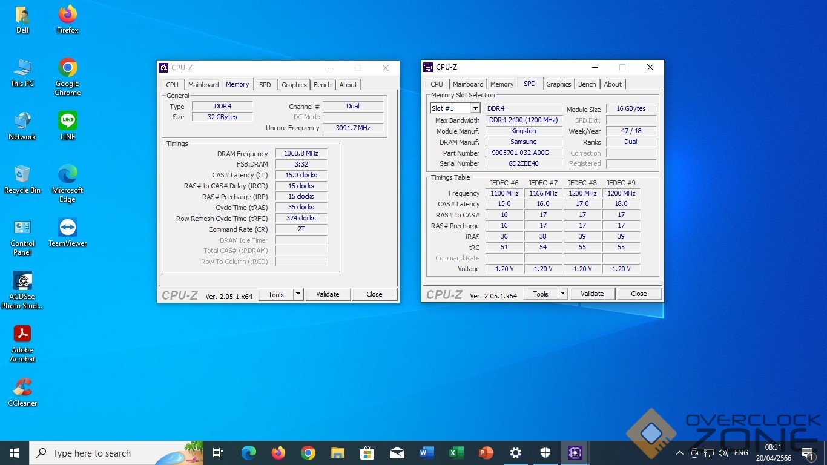Screen dimensions: 827x465
Task: Open Excel from the taskbar
Action: (456, 453)
